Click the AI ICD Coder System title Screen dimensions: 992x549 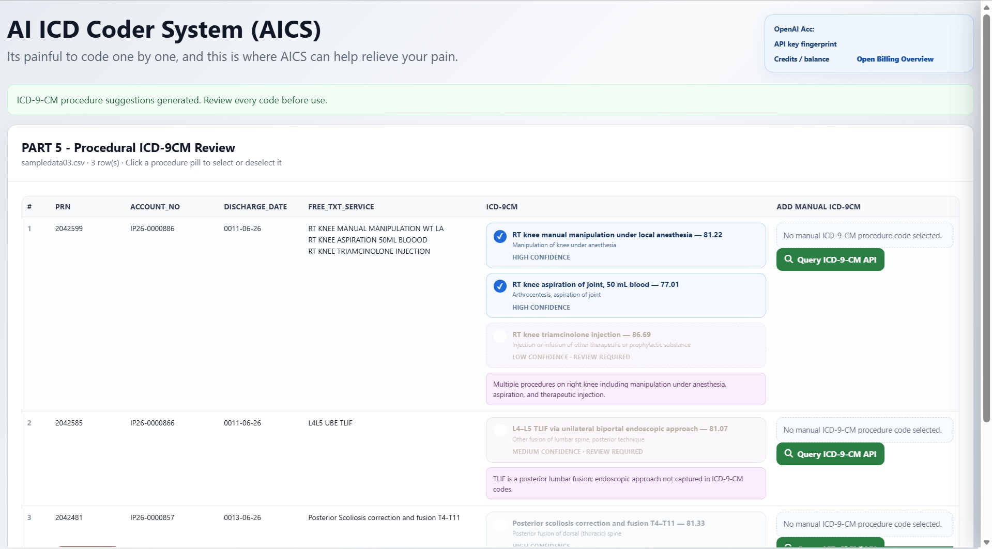pyautogui.click(x=164, y=29)
